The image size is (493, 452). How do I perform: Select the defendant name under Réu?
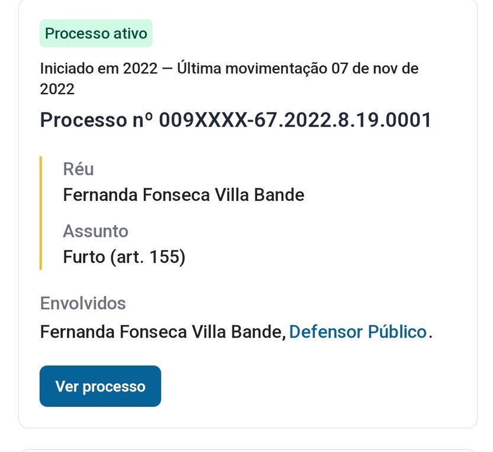(x=183, y=195)
